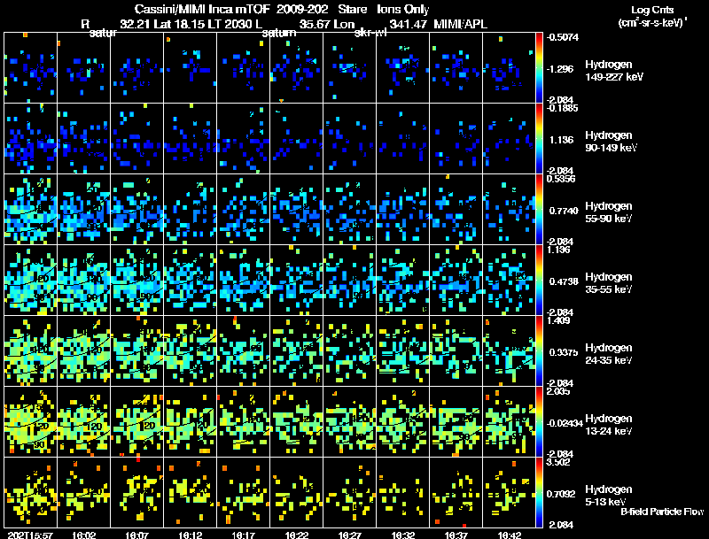Screen dimensions: 709x539
Task: Open first 149-227 keV image panel
Action: (30, 67)
